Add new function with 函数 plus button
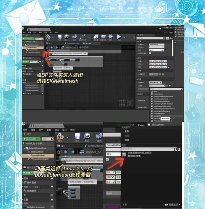This screenshot has height=209, width=205. pos(52,187)
